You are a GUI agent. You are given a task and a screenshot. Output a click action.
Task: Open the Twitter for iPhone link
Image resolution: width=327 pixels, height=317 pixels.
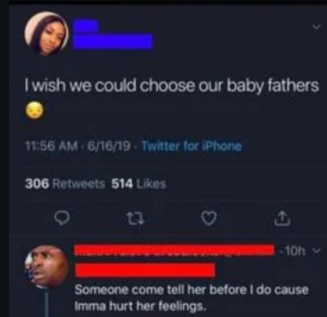point(191,146)
